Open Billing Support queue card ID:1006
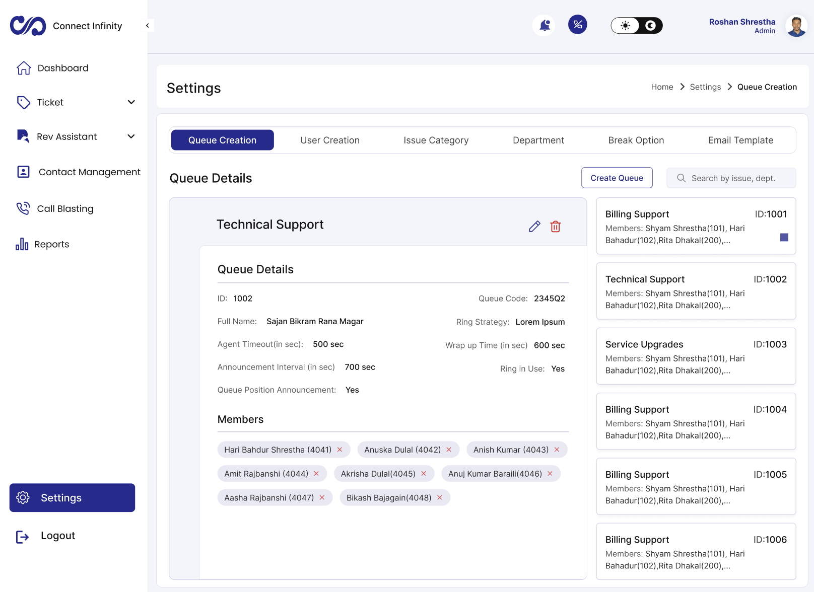Viewport: 814px width, 592px height. tap(696, 551)
